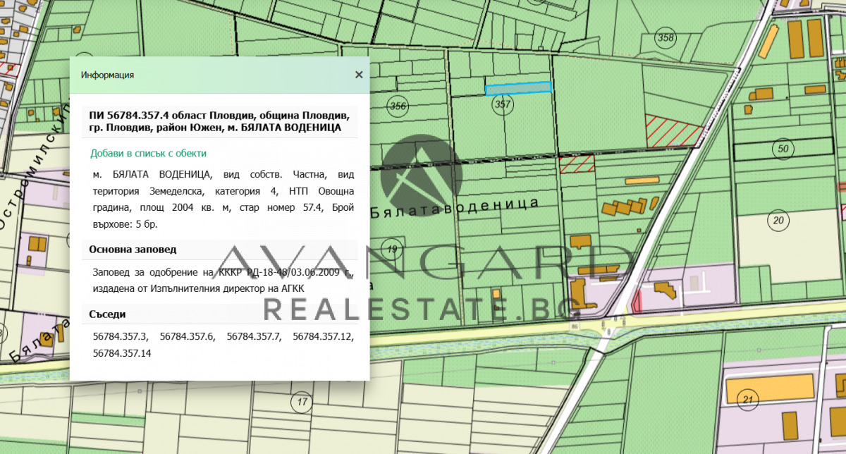Click the circled 21 block marker

tap(747, 400)
